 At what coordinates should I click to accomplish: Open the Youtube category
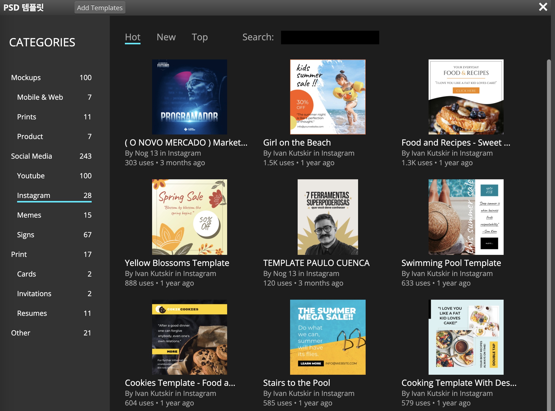click(31, 176)
